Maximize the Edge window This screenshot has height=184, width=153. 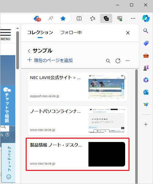(x=132, y=5)
